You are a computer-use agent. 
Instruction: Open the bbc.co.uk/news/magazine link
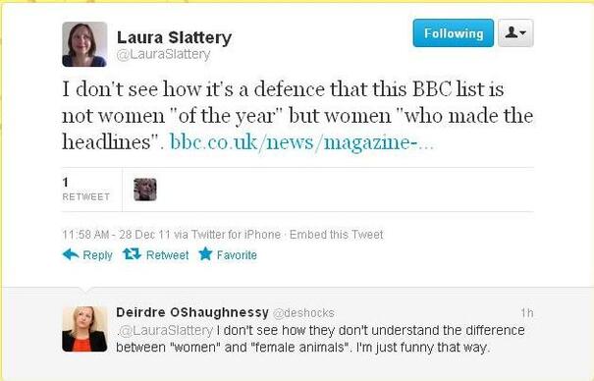301,142
